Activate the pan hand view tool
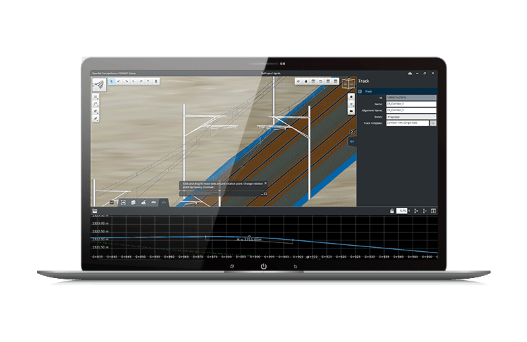Image resolution: width=527 pixels, height=342 pixels. pos(306,81)
